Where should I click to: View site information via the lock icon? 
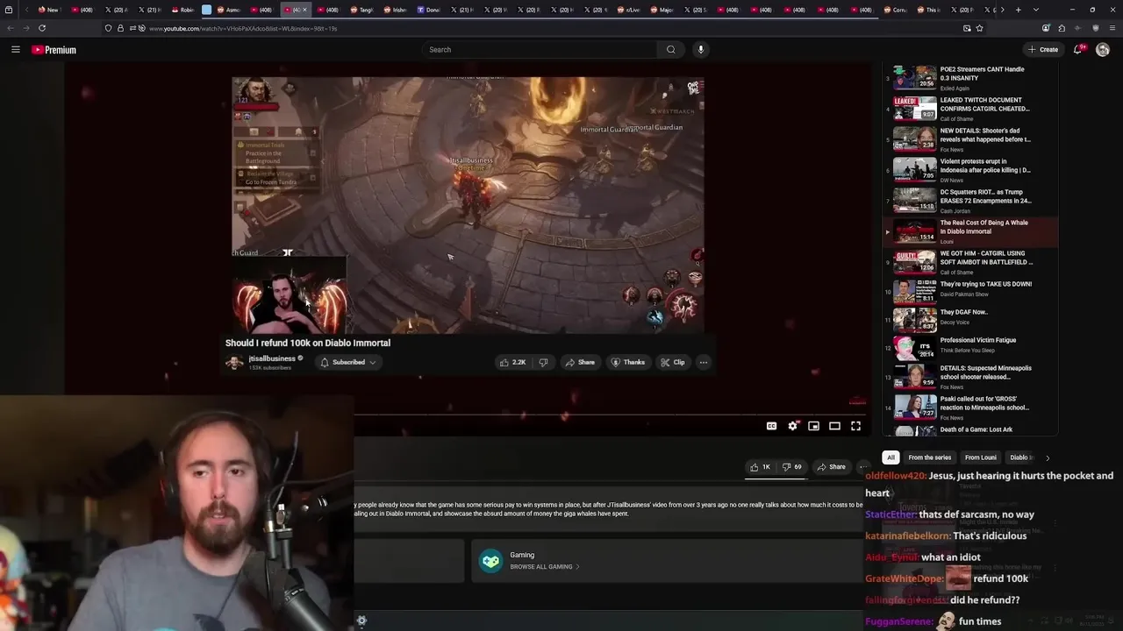pyautogui.click(x=120, y=28)
